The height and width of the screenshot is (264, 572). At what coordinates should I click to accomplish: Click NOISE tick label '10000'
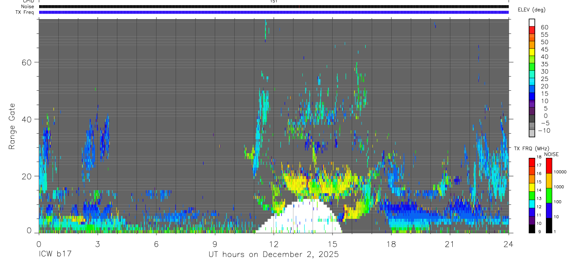[560, 172]
